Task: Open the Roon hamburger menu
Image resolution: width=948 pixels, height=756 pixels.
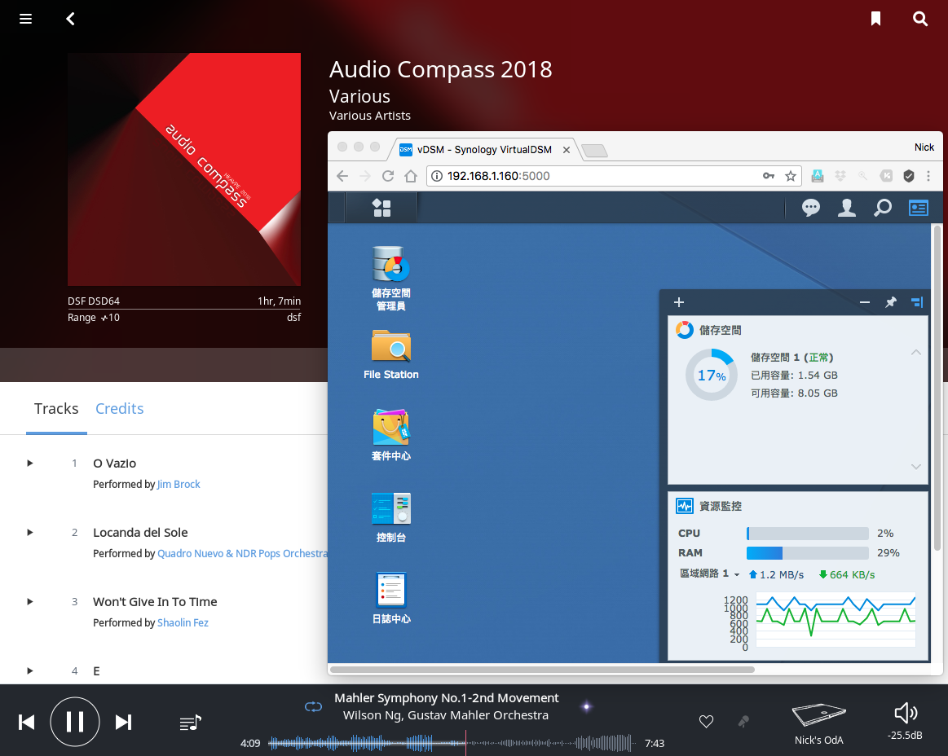Action: point(25,19)
